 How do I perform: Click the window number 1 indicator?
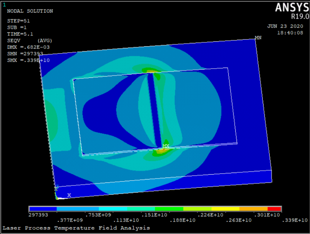pos(4,4)
